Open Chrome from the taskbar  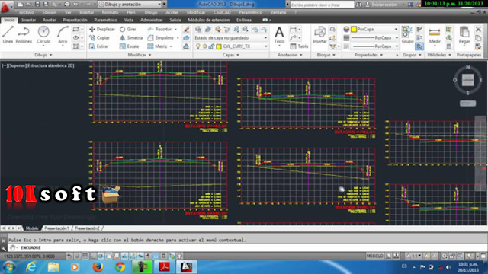click(x=120, y=267)
